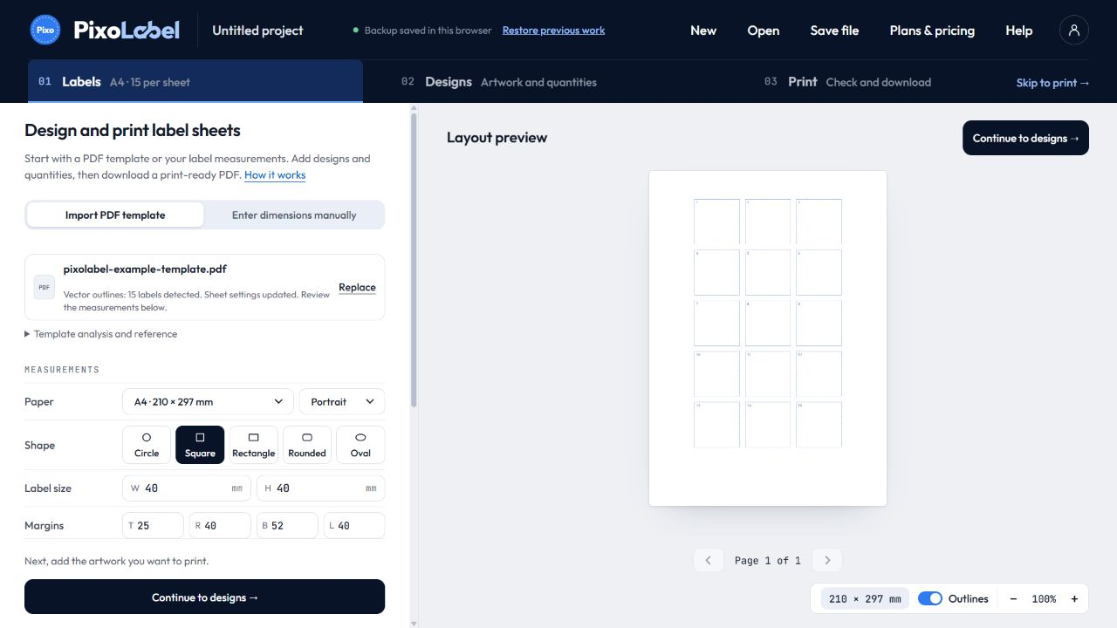Click Replace for the PDF template
1117x628 pixels.
click(x=357, y=288)
